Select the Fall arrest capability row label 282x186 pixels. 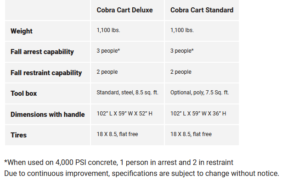click(x=42, y=52)
